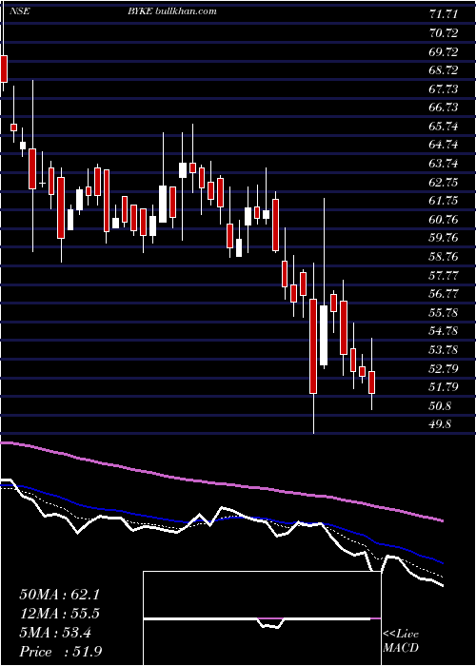Click the Live MACD label

401,641
